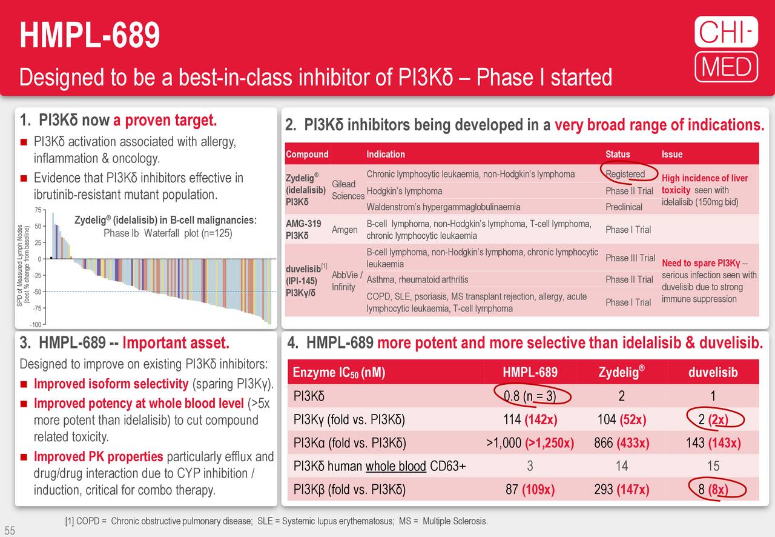This screenshot has height=537, width=775.
Task: Click heading '1. PI3Kδ now a proven target.'
Action: 119,121
